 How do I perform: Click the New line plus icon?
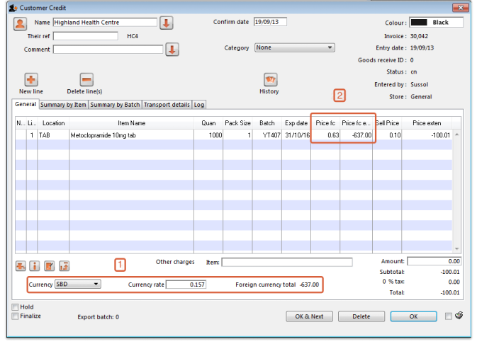click(31, 80)
